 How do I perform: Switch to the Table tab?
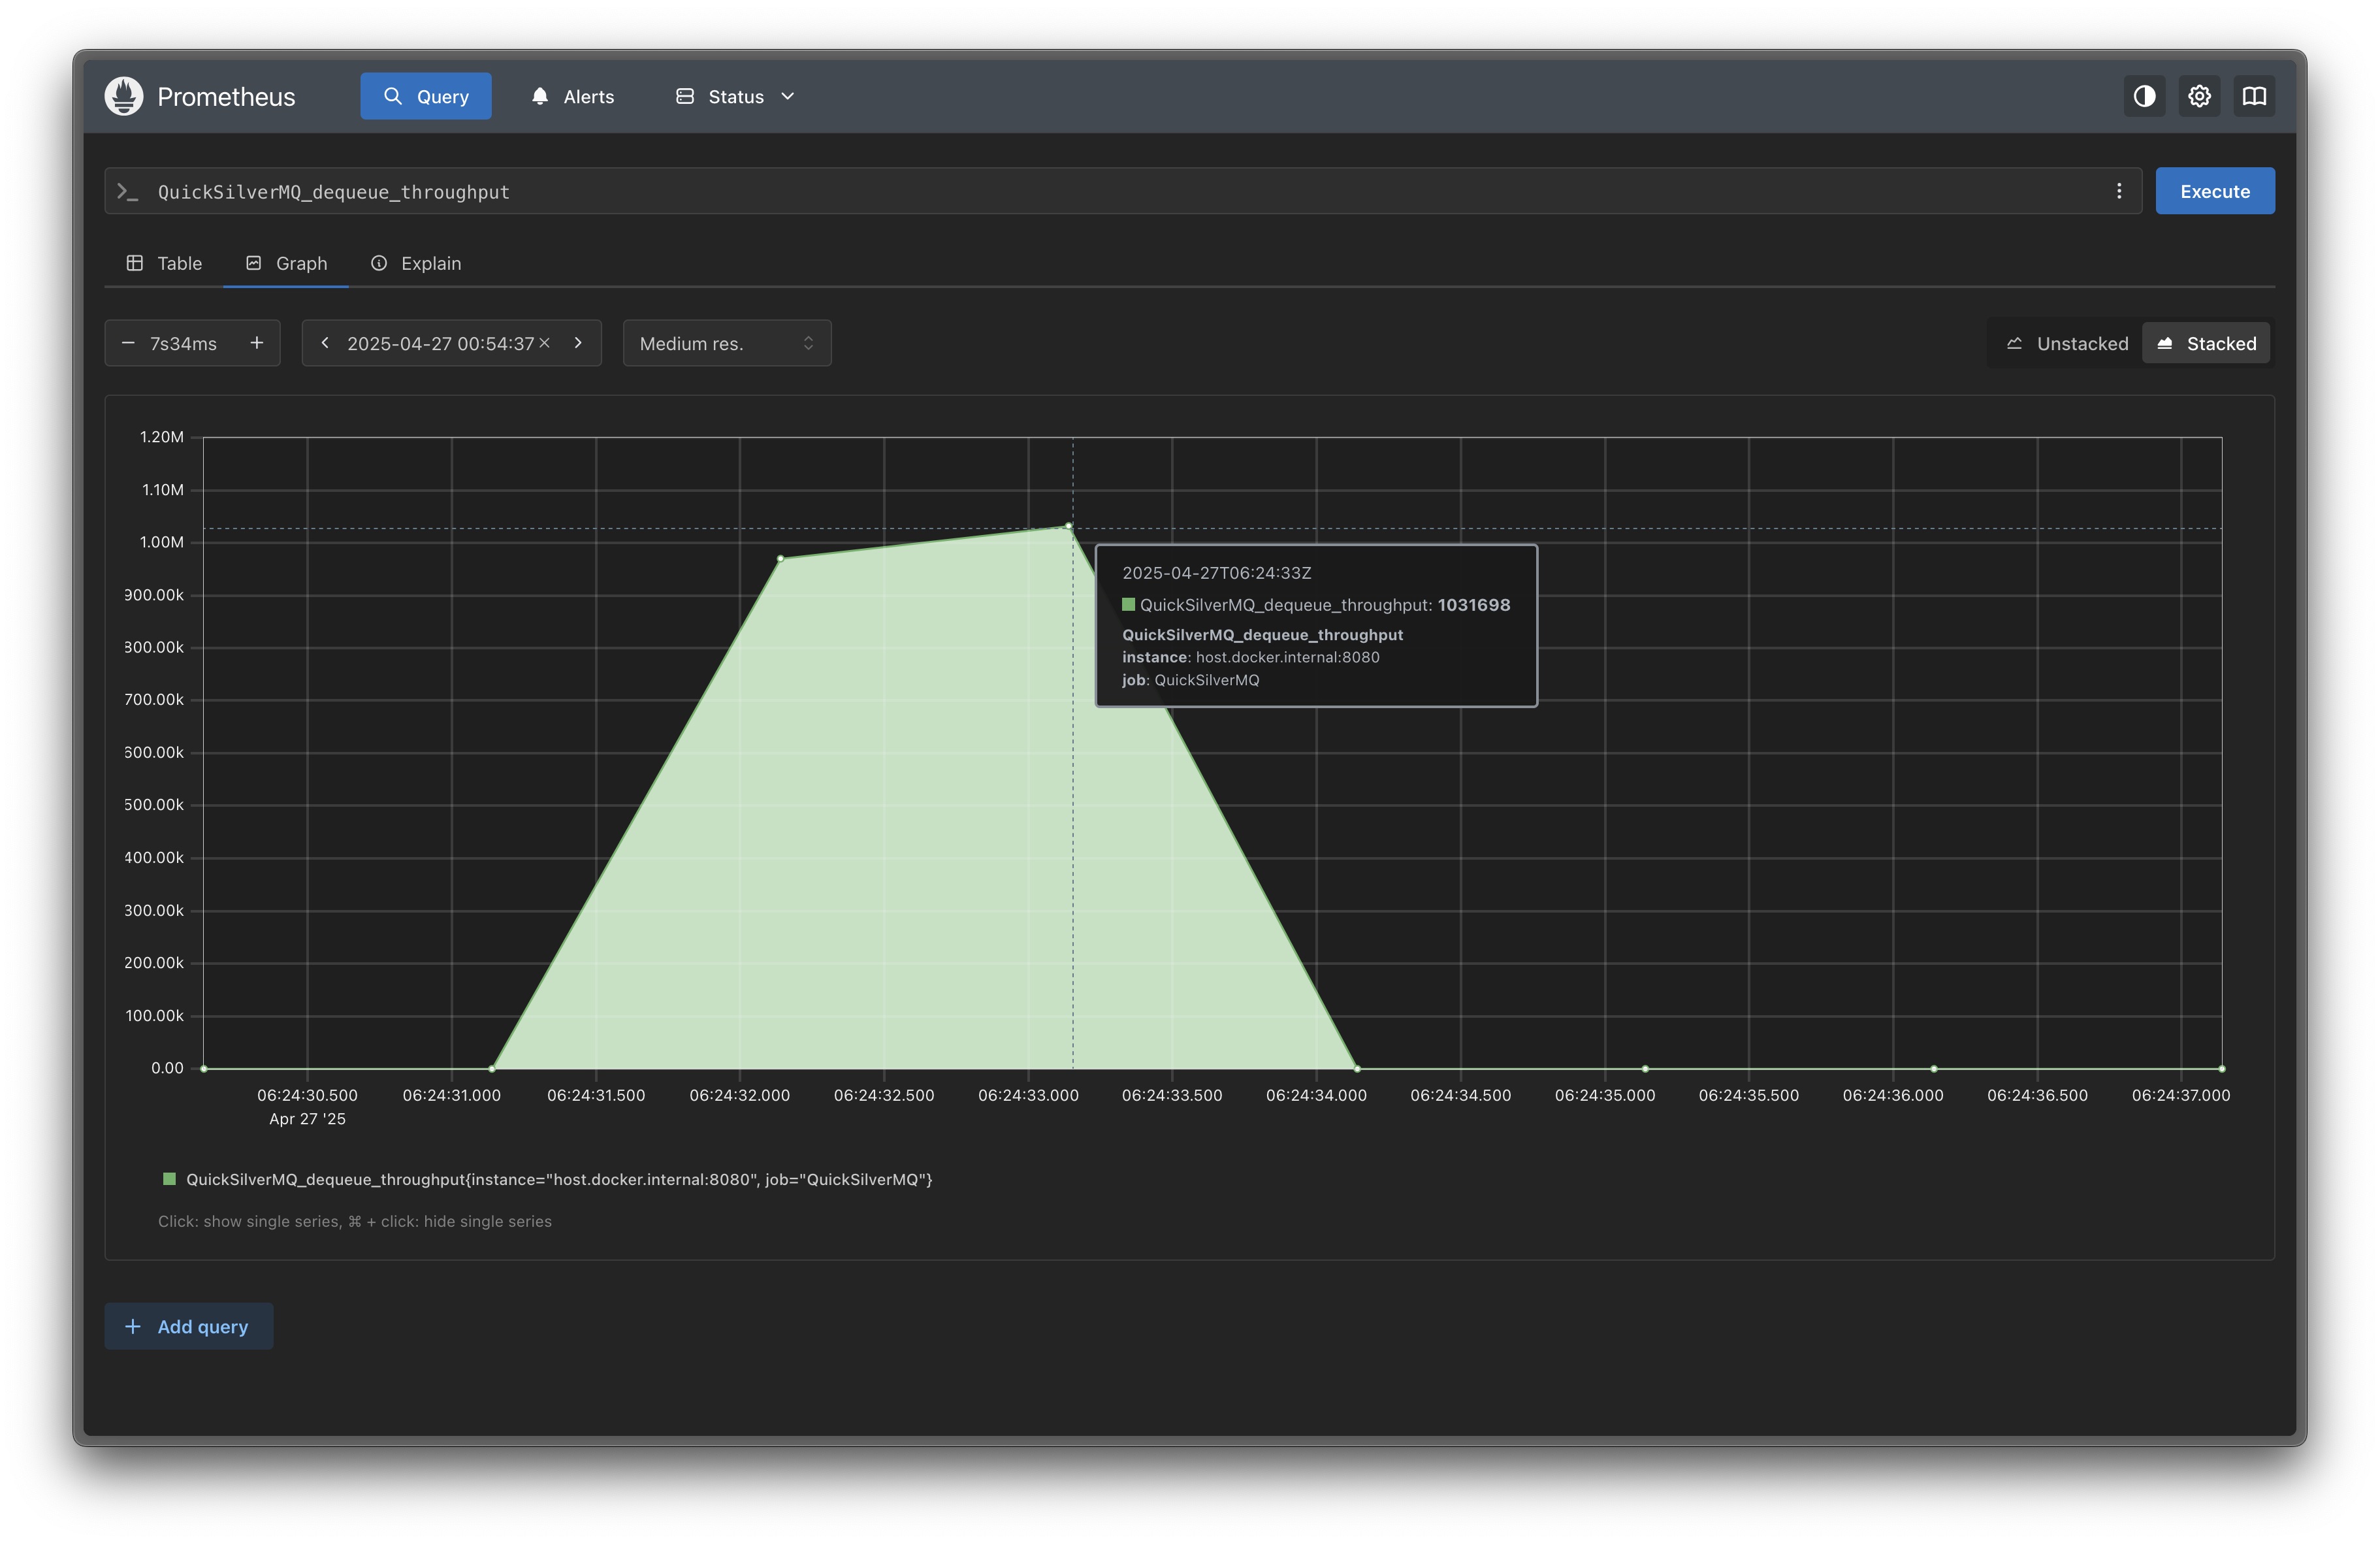[x=165, y=263]
